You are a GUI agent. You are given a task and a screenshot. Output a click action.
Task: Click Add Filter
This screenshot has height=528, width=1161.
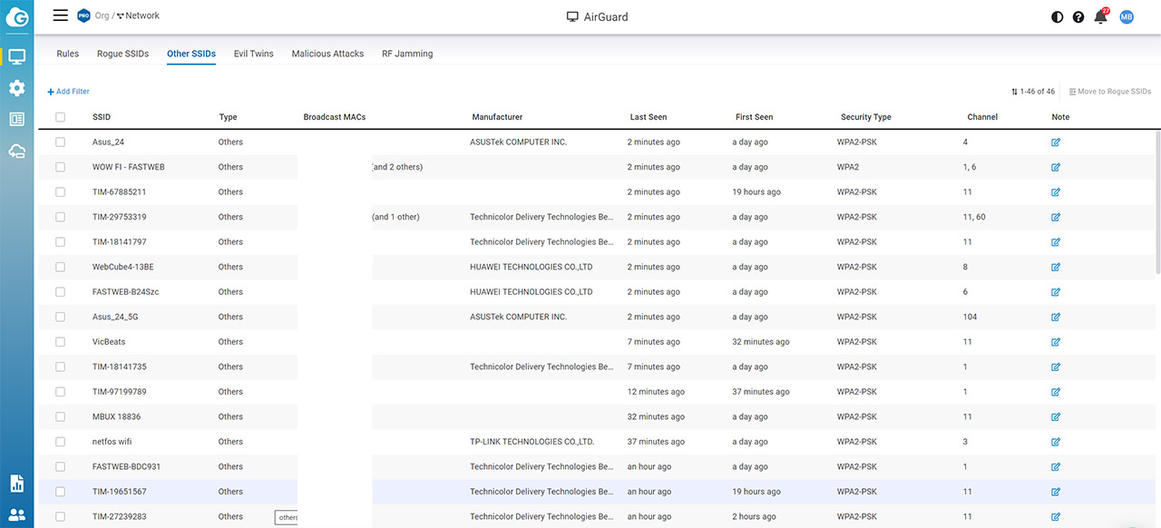pyautogui.click(x=69, y=92)
